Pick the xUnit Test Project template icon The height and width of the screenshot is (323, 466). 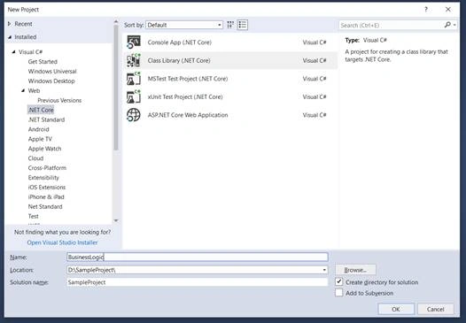134,96
